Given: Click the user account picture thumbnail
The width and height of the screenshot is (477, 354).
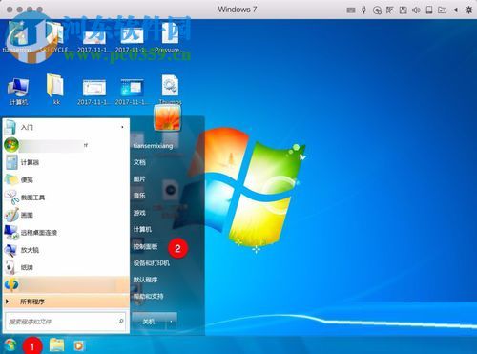Looking at the screenshot, I should (168, 117).
